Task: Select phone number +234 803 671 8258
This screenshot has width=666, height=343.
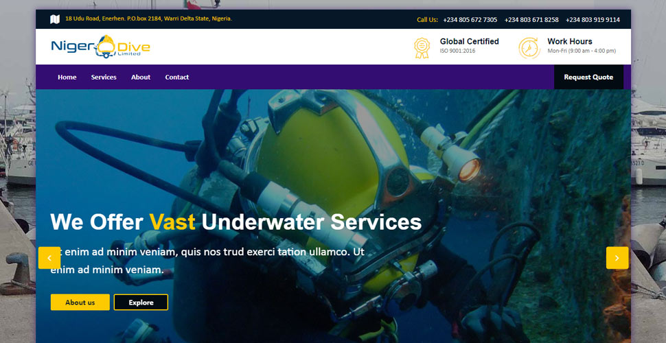Action: pyautogui.click(x=531, y=19)
